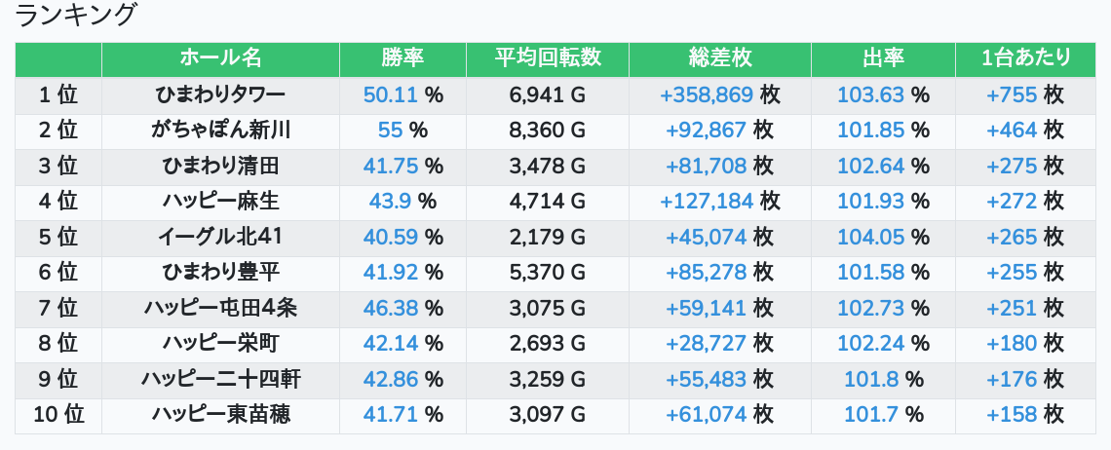
Task: Select the 総差枚 column header
Action: [x=719, y=58]
